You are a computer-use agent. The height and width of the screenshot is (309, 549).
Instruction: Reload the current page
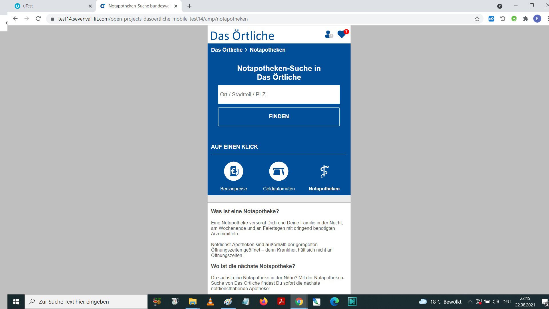[x=38, y=19]
